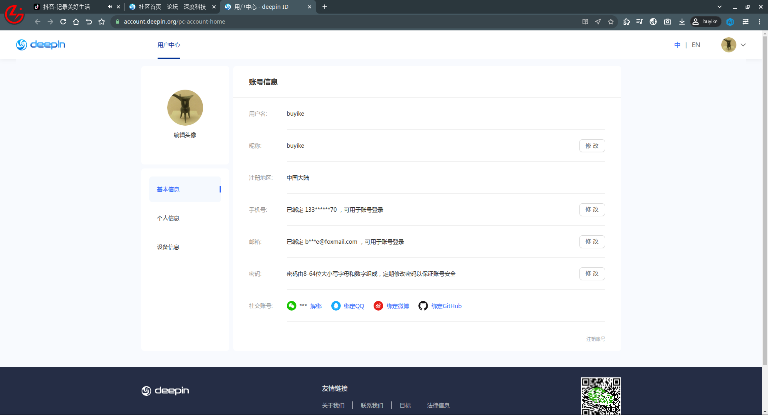Screen dimensions: 768x415
Task: Change password with 修改 button
Action: click(x=592, y=274)
